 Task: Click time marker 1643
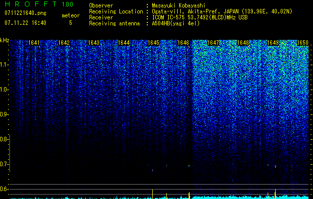pos(94,43)
